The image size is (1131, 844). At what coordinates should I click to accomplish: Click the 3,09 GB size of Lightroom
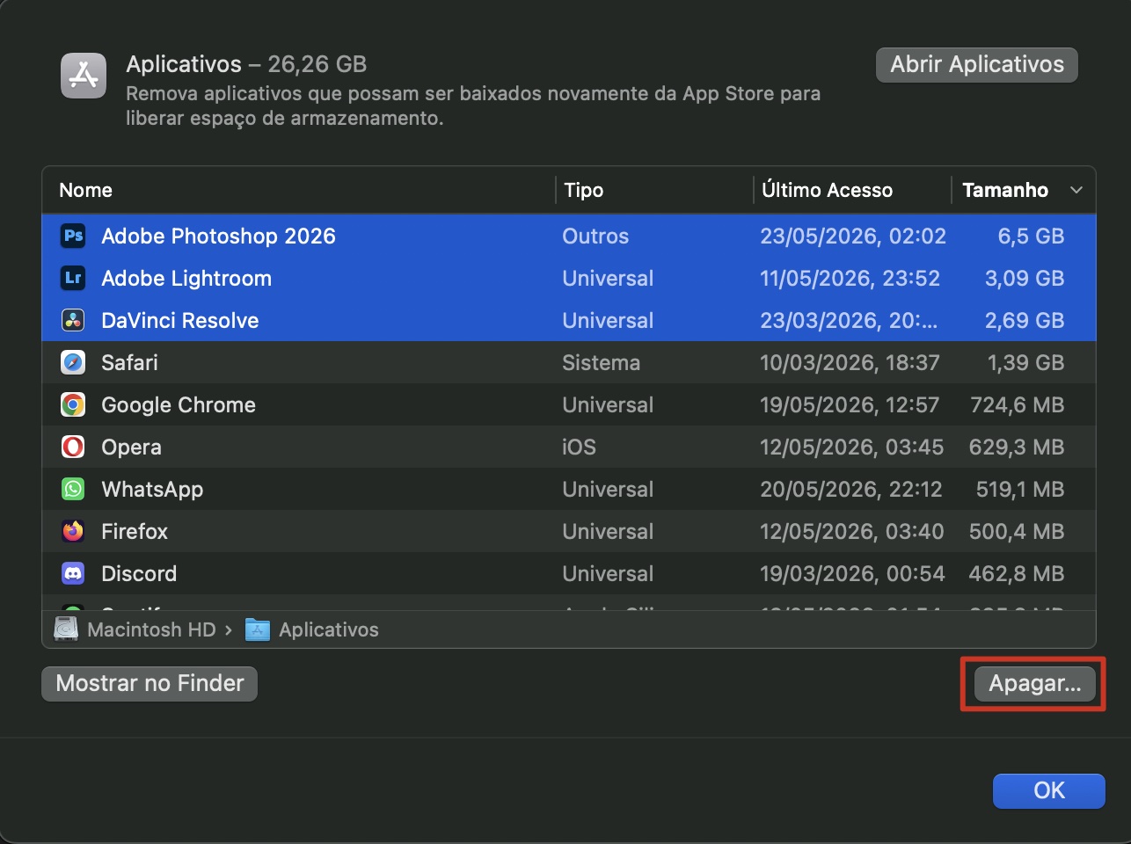pyautogui.click(x=1025, y=278)
